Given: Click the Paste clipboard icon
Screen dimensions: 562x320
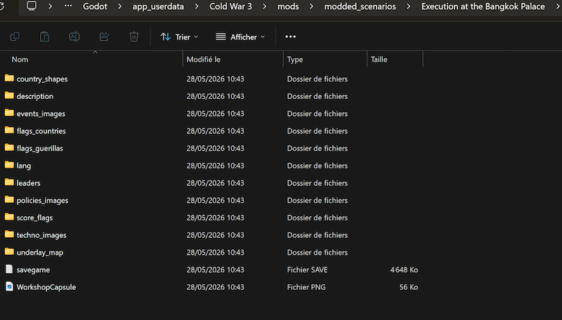Looking at the screenshot, I should click(x=44, y=36).
